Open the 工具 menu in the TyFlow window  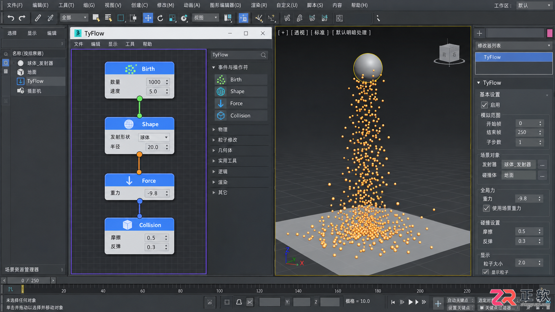tap(130, 44)
